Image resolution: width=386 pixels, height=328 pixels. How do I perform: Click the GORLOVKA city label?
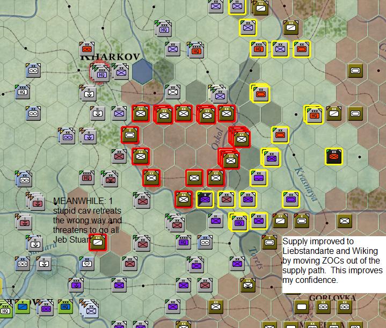click(x=332, y=298)
